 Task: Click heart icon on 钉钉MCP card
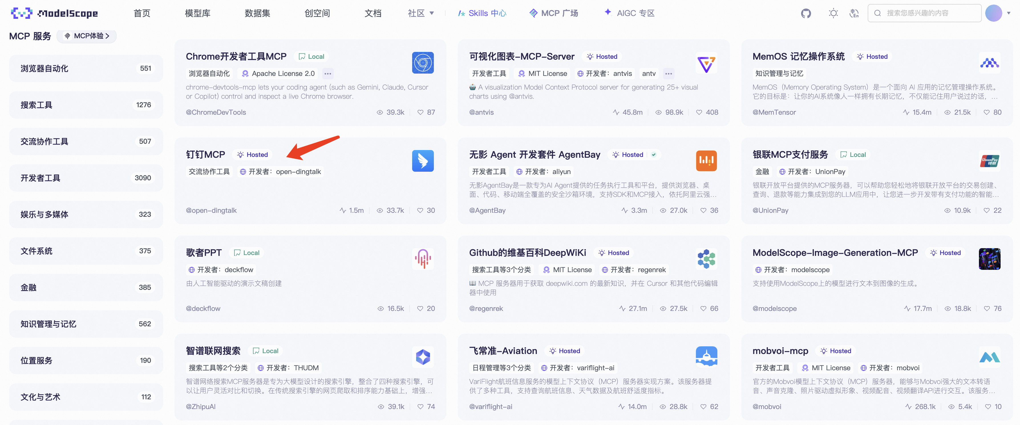(420, 210)
